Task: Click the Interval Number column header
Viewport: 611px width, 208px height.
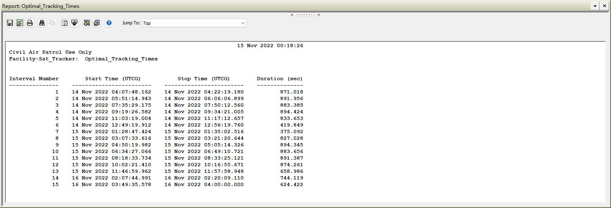Action: tap(34, 79)
